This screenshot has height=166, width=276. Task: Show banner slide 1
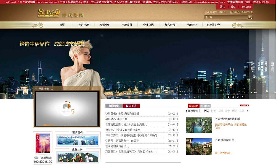coord(228,97)
